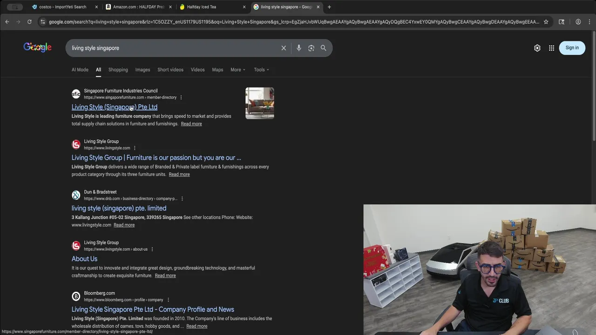The height and width of the screenshot is (335, 596).
Task: Open the sofa thumbnail image result
Action: click(260, 103)
